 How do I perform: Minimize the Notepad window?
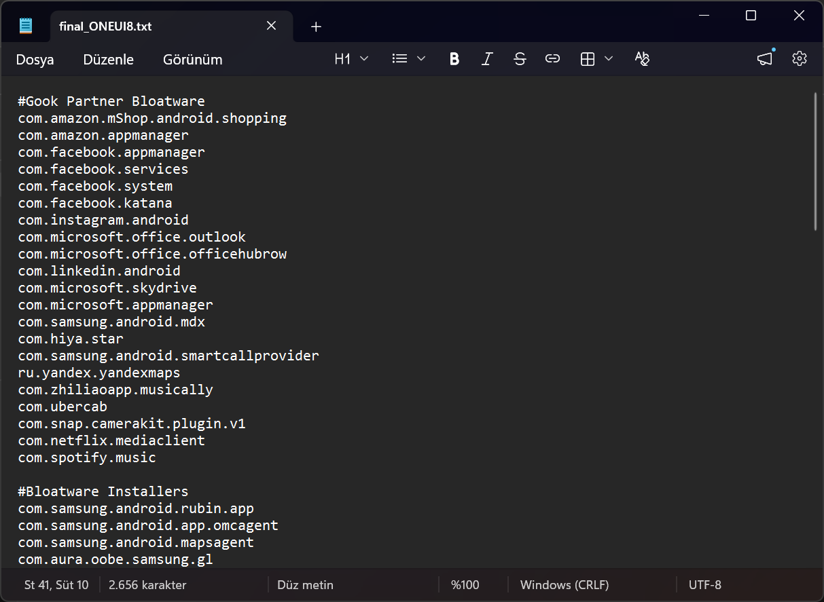pyautogui.click(x=702, y=16)
